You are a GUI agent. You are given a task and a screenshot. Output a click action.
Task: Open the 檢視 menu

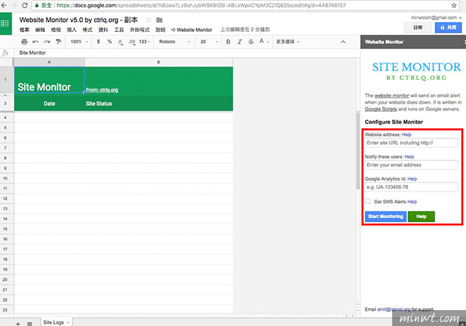(x=56, y=30)
